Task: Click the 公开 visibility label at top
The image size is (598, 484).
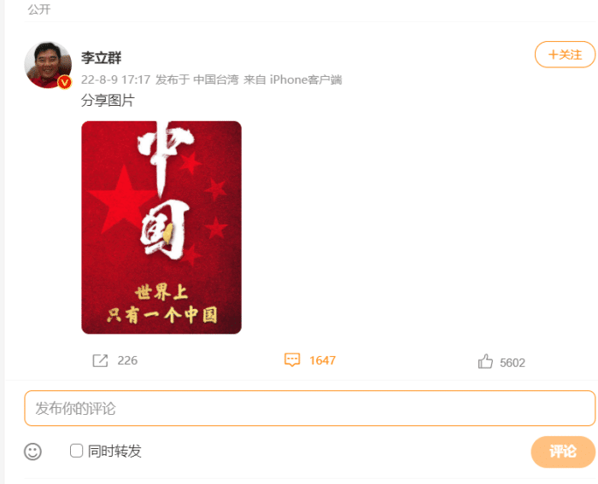Action: (39, 9)
